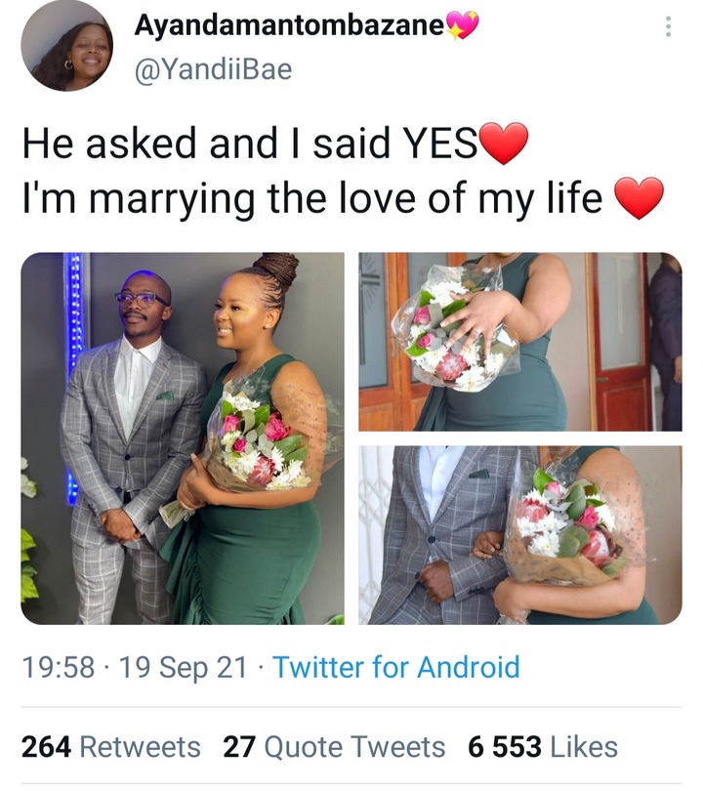Open the three-dot more options menu

click(668, 26)
